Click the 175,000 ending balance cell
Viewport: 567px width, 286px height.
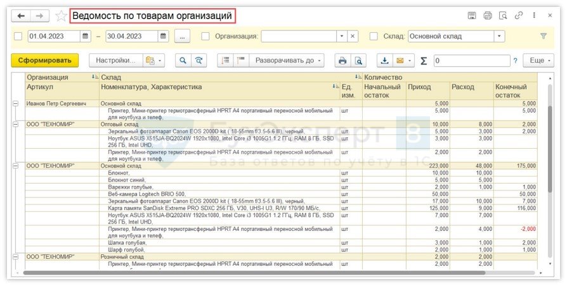click(516, 166)
